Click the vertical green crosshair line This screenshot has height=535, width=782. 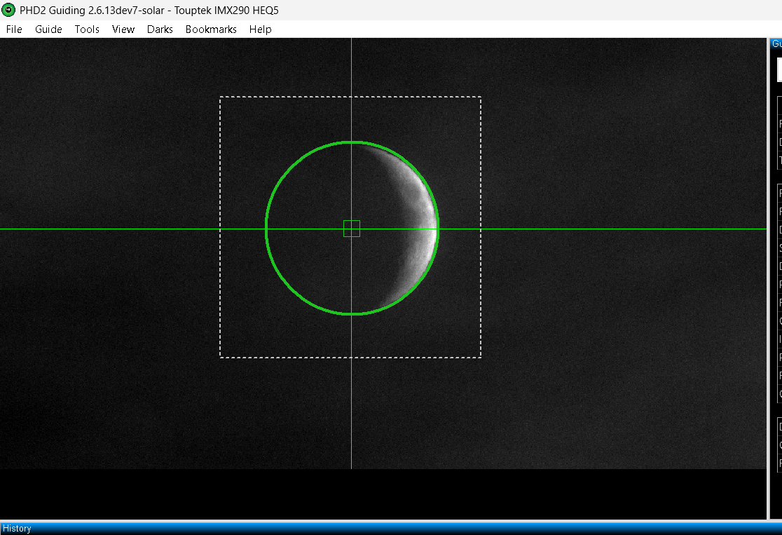(352, 399)
